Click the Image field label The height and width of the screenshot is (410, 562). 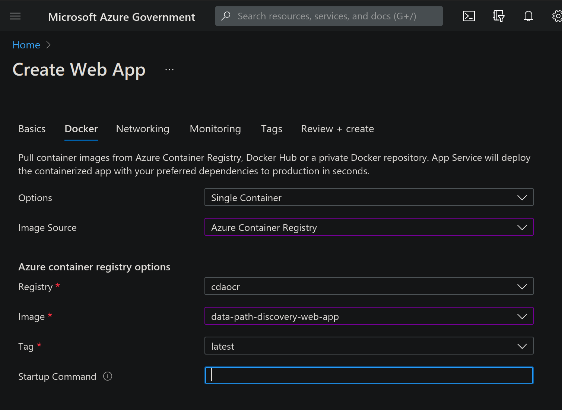click(31, 317)
